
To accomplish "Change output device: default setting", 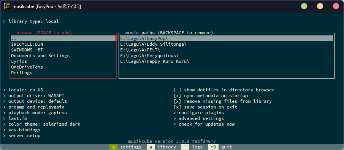I will click(x=35, y=101).
